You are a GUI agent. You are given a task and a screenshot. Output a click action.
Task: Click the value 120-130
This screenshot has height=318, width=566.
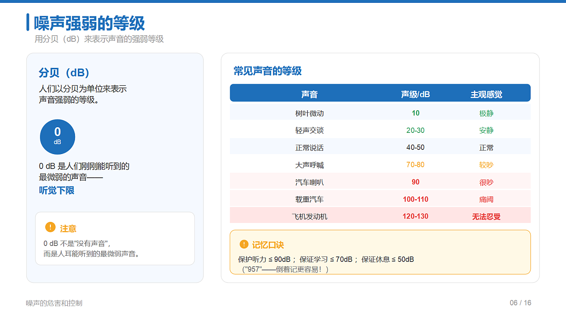(x=416, y=216)
